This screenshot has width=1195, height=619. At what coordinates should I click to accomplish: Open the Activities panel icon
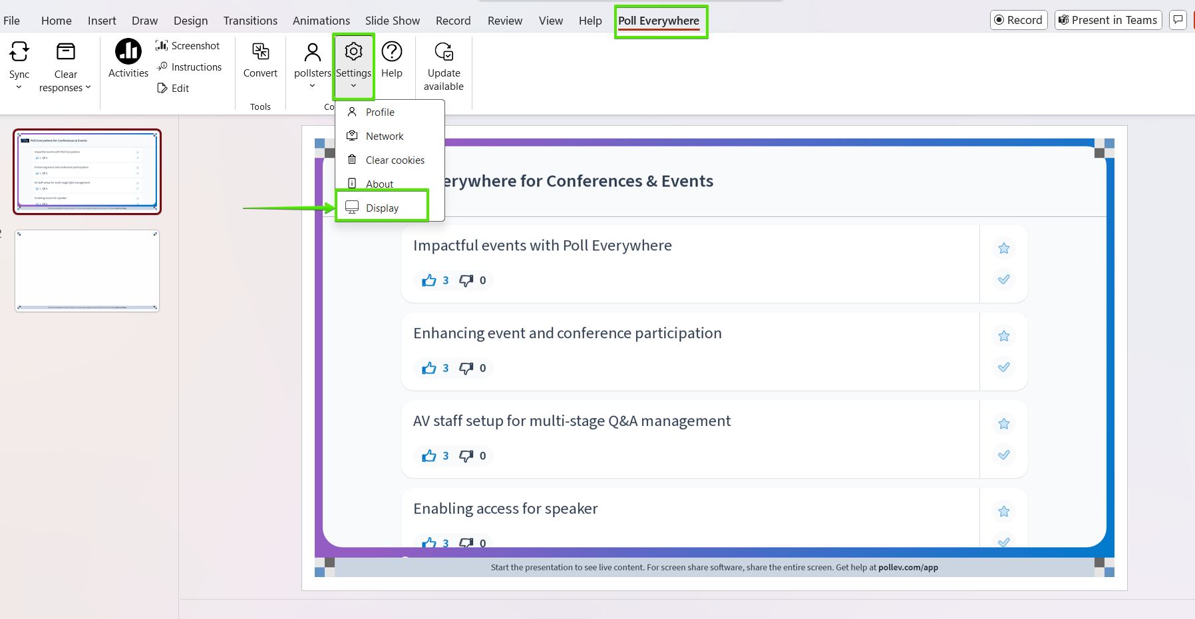click(x=128, y=51)
